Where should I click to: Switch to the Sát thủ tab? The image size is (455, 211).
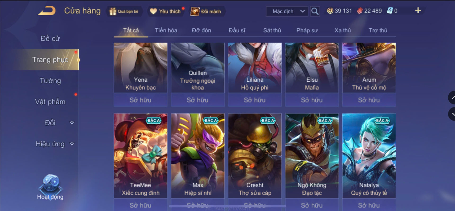272,30
